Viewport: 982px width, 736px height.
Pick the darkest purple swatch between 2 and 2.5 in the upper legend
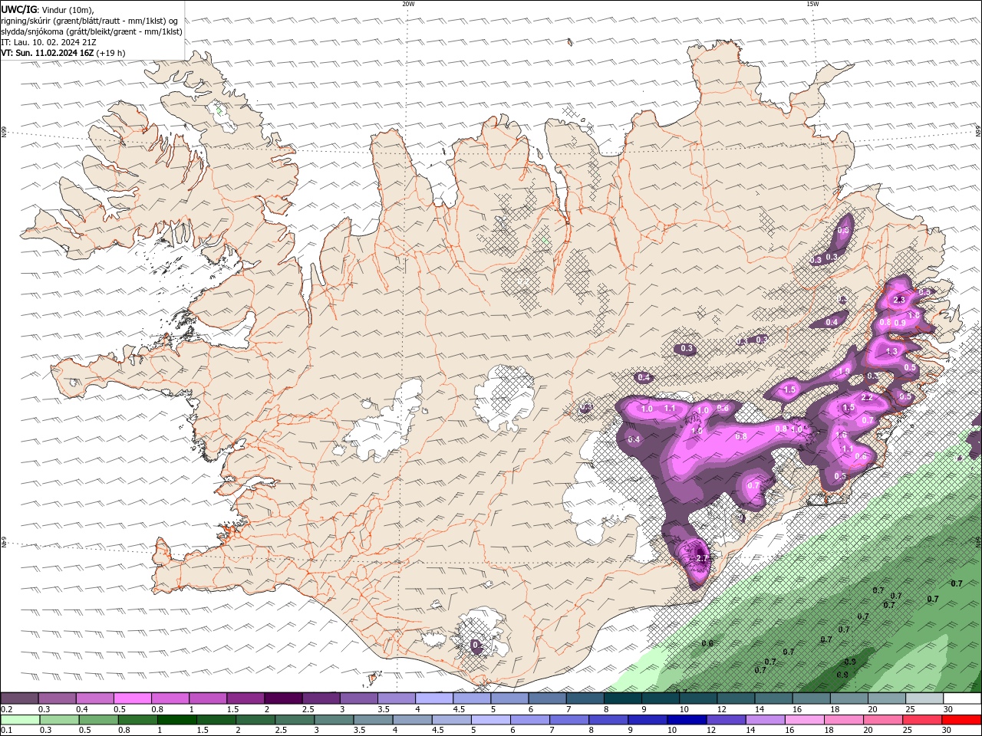pyautogui.click(x=283, y=698)
